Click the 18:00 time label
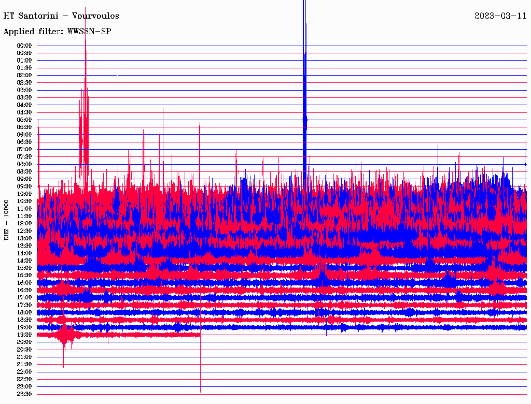531x404 pixels. (24, 312)
